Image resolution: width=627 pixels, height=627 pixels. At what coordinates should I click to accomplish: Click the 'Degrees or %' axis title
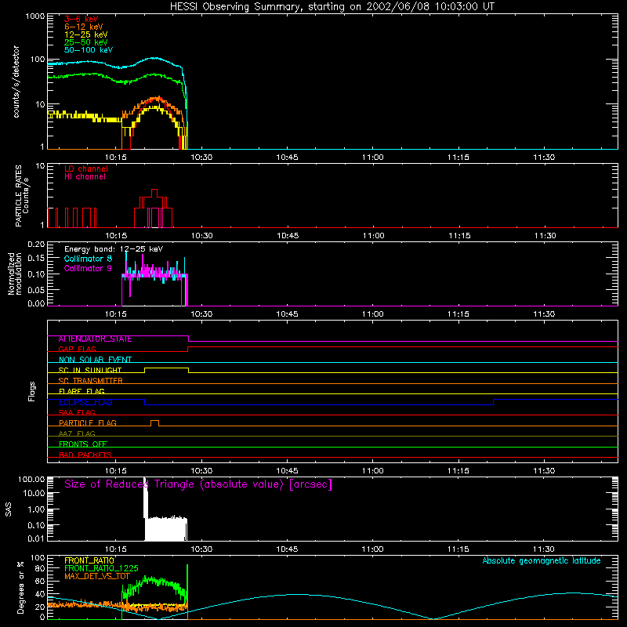21,587
